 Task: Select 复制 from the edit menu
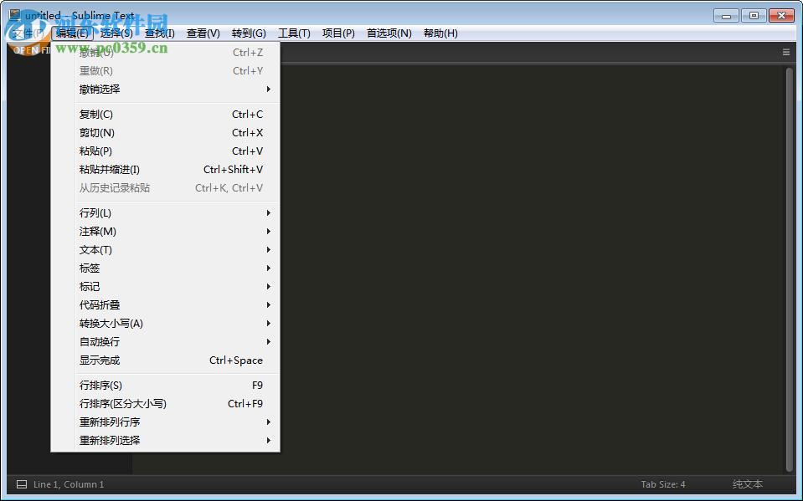click(x=96, y=114)
